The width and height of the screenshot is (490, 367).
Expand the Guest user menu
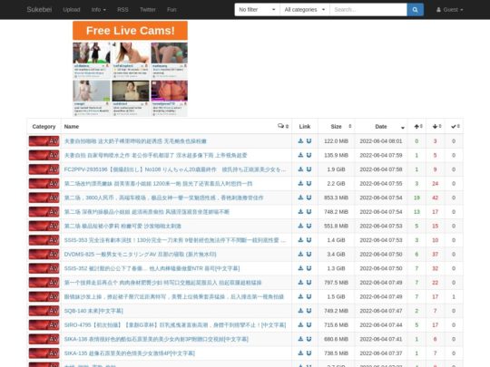(450, 10)
